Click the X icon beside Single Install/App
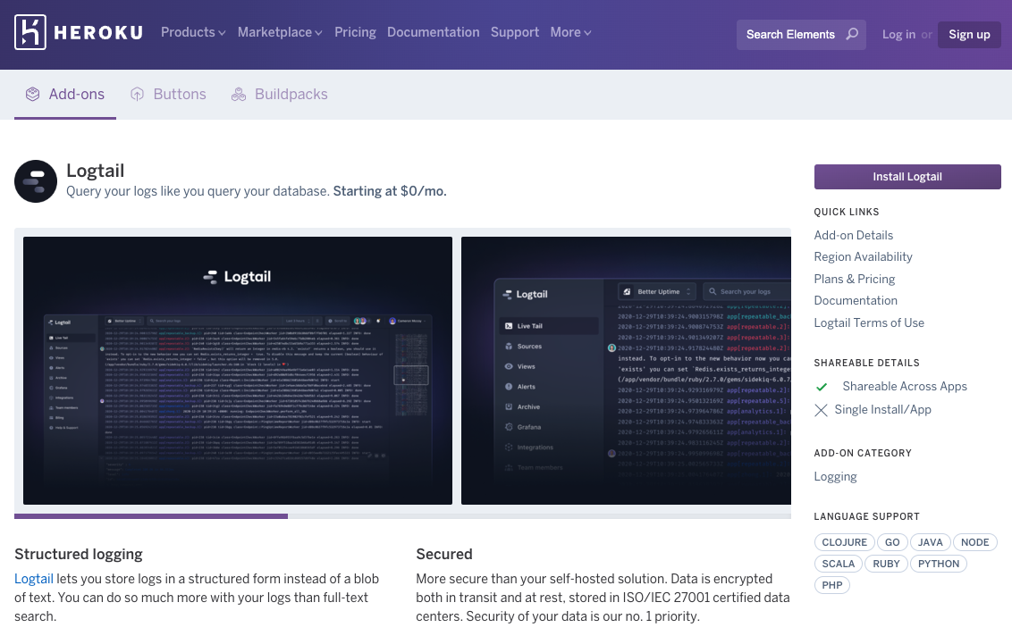This screenshot has width=1012, height=636. [822, 409]
